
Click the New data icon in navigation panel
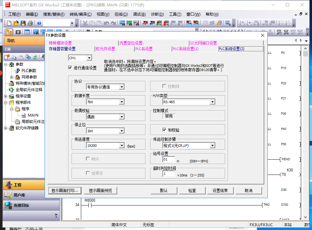tap(7, 57)
